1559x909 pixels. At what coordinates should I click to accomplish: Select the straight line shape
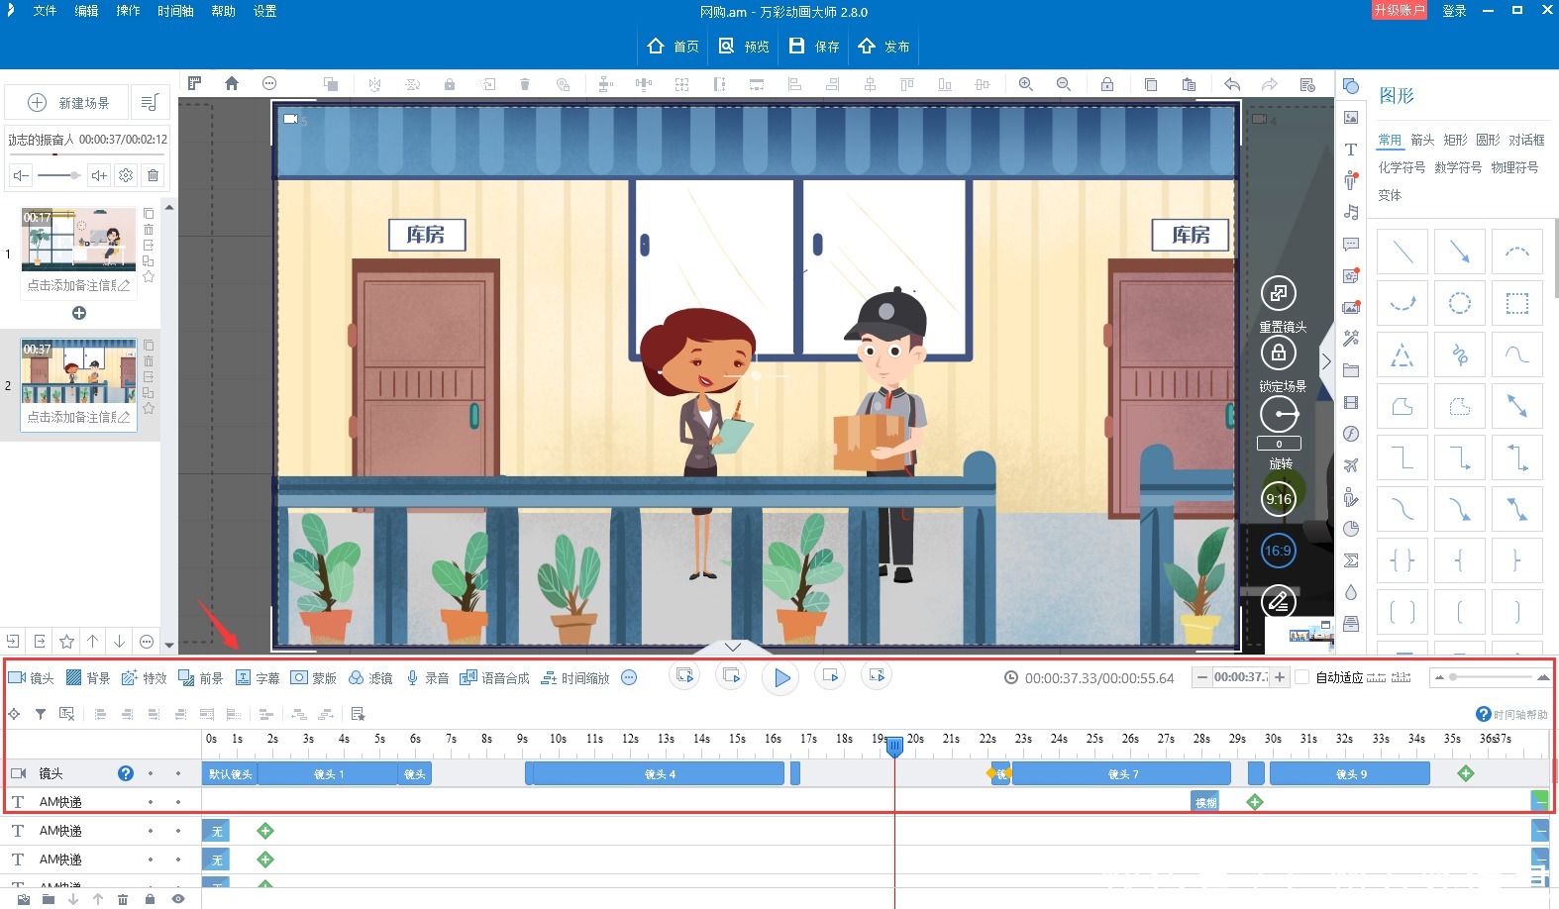pyautogui.click(x=1403, y=252)
